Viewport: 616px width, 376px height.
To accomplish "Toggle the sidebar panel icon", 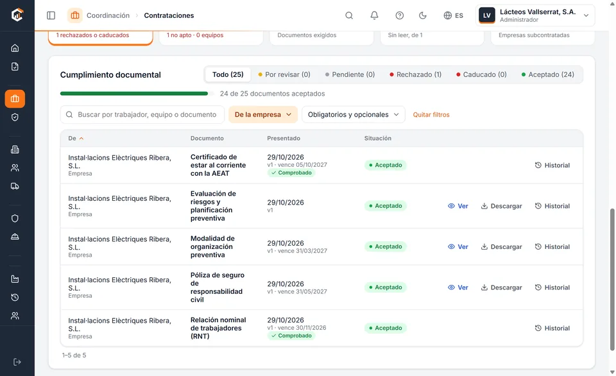I will point(51,15).
